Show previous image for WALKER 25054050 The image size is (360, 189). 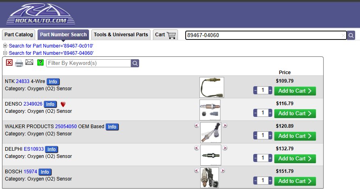(197, 125)
